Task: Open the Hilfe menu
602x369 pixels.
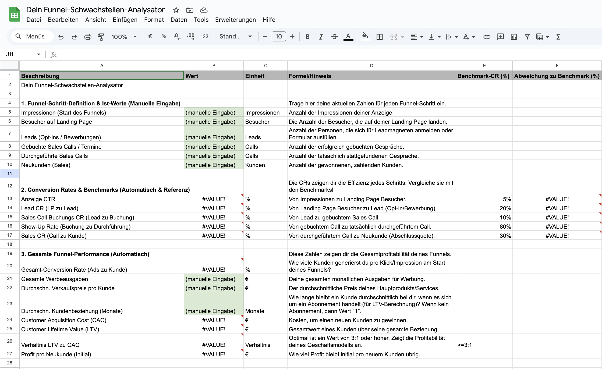Action: 269,20
